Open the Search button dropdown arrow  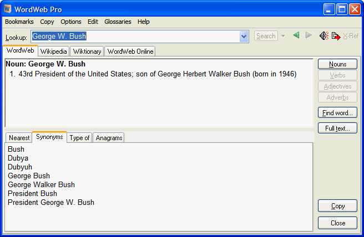[283, 36]
